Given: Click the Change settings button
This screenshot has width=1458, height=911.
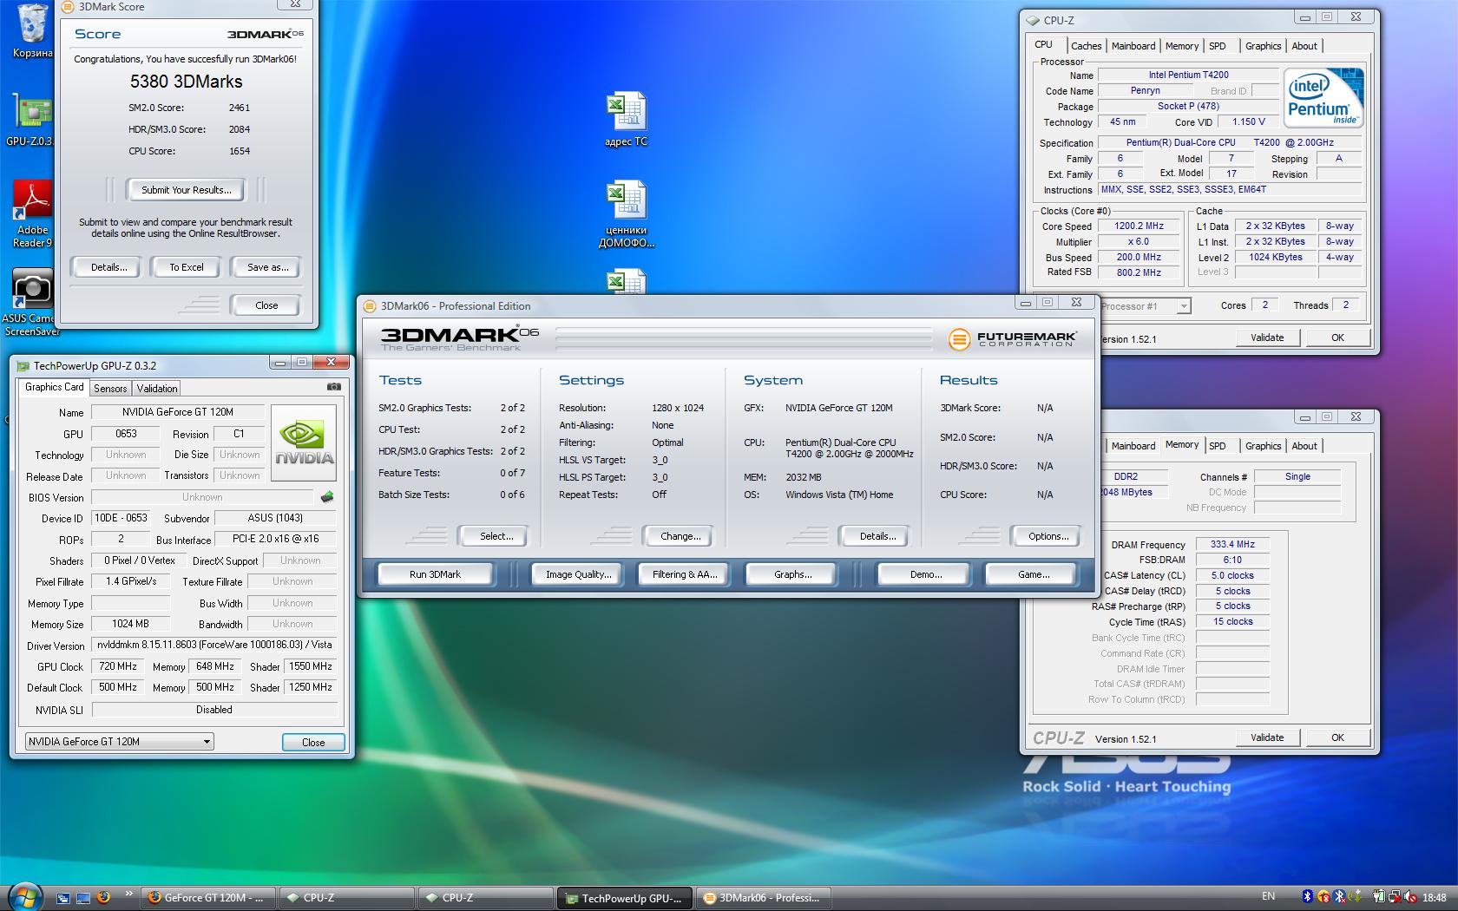Looking at the screenshot, I should coord(680,536).
